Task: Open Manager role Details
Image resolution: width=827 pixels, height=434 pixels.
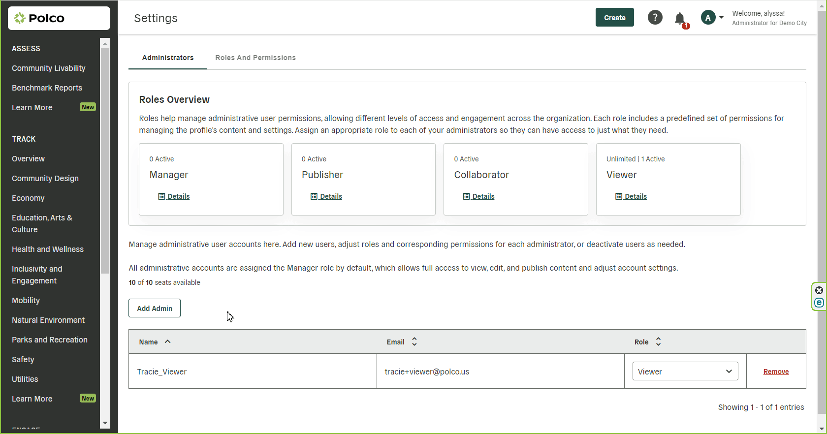Action: (x=174, y=196)
